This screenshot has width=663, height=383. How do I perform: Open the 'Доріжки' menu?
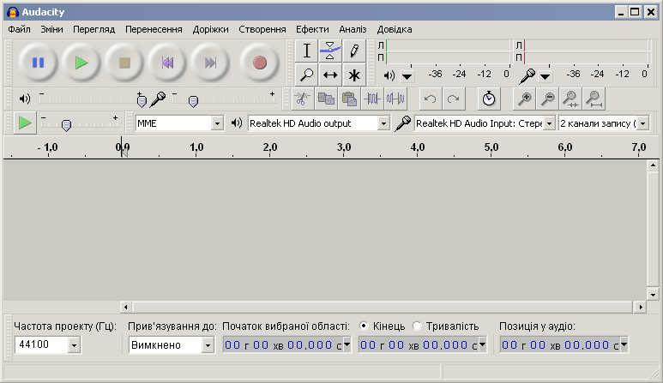click(211, 29)
